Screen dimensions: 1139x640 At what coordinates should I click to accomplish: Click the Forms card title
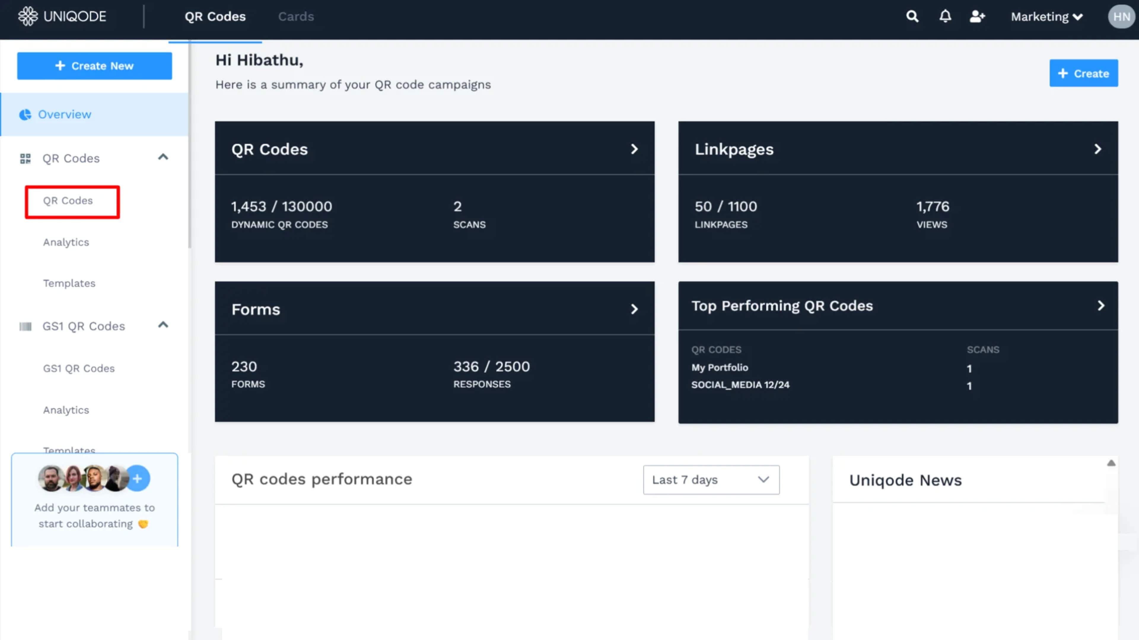(x=256, y=309)
